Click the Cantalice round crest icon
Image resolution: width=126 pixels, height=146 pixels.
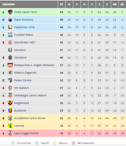point(10,57)
